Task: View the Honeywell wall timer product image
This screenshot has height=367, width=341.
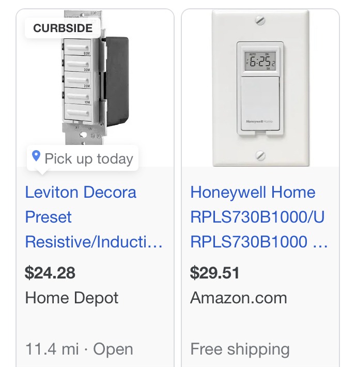Action: [x=260, y=88]
